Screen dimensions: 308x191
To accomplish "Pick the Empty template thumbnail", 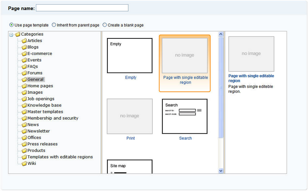I will (130, 56).
